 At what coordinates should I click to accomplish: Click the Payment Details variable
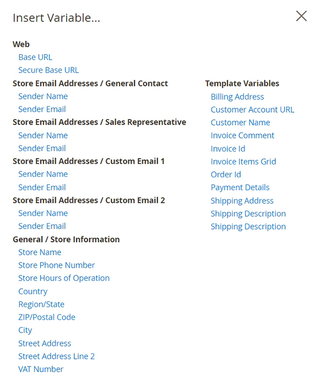[x=240, y=188]
